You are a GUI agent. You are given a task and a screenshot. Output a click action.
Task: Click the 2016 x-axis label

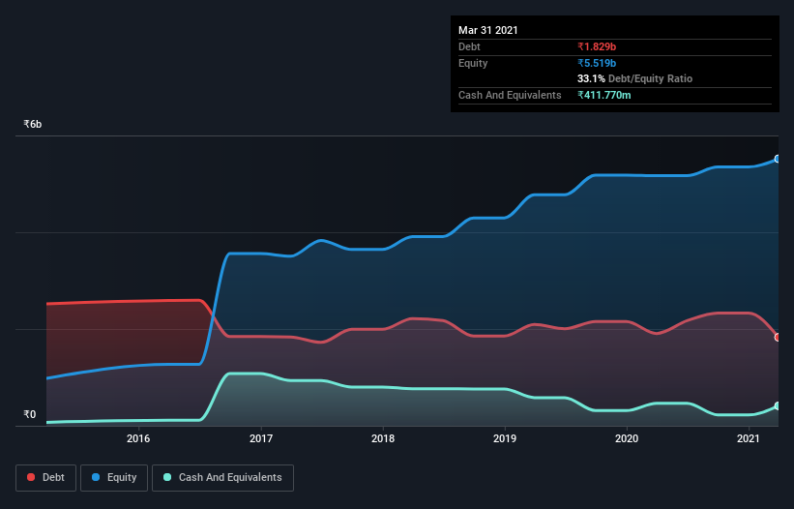coord(138,438)
